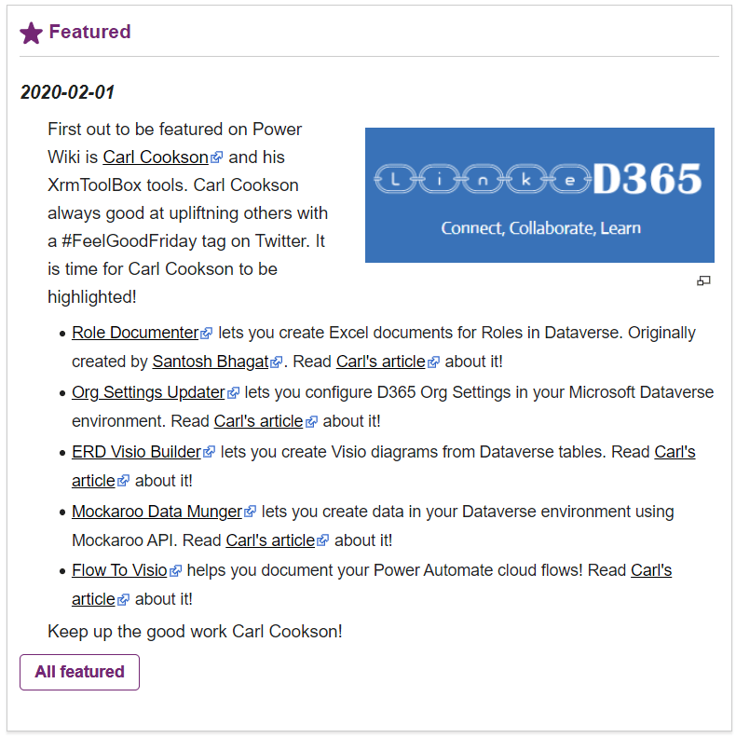Click the purple Featured star icon
The image size is (736, 738).
(31, 34)
